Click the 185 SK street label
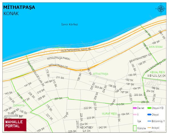The width and height of the screenshot is (169, 135). [156, 42]
